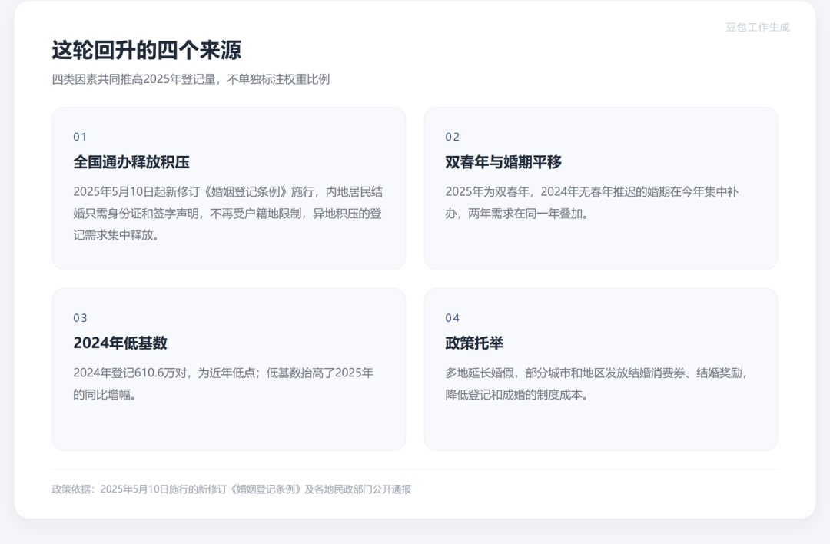
Task: Select the paragraph starting 2025年5月10日起新修订
Action: 228,214
